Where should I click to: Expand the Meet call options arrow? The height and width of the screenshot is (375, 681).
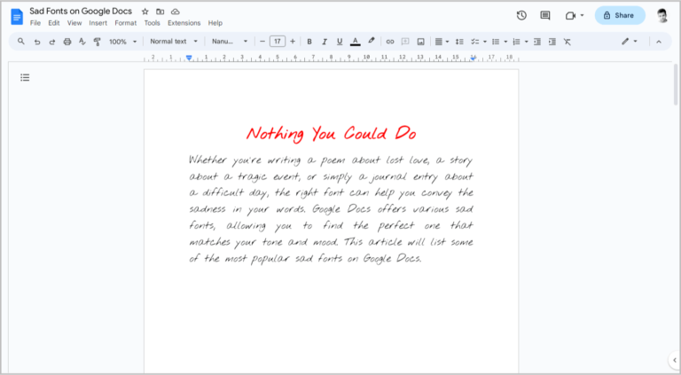[582, 16]
